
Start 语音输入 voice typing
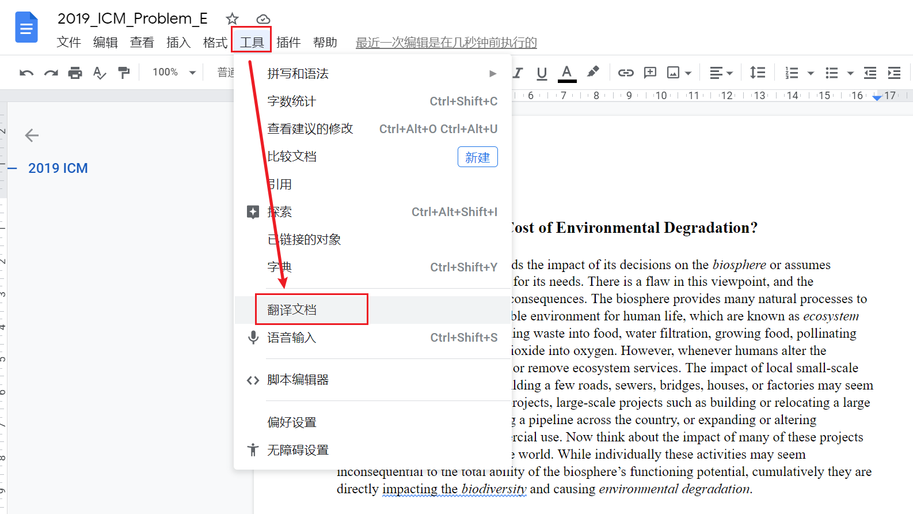(373, 338)
